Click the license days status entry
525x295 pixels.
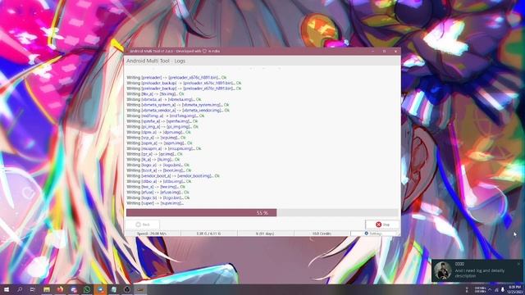(x=265, y=234)
